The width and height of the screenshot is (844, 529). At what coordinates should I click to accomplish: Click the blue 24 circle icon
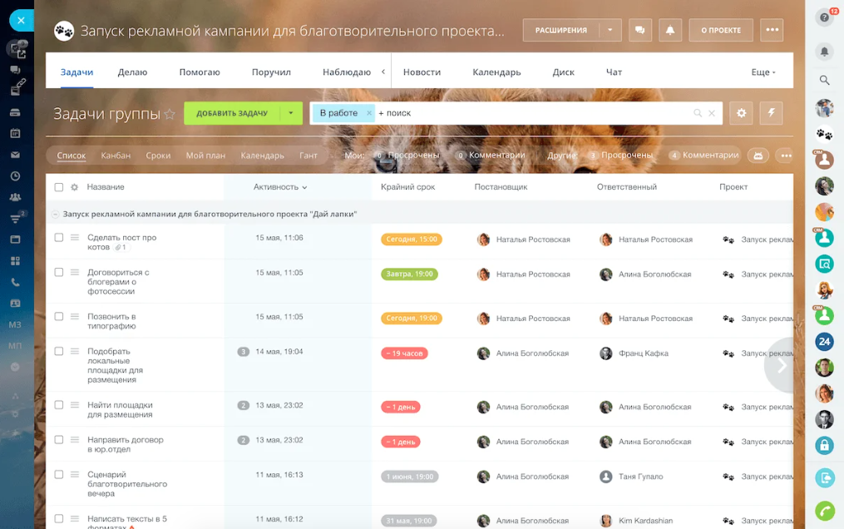point(824,342)
